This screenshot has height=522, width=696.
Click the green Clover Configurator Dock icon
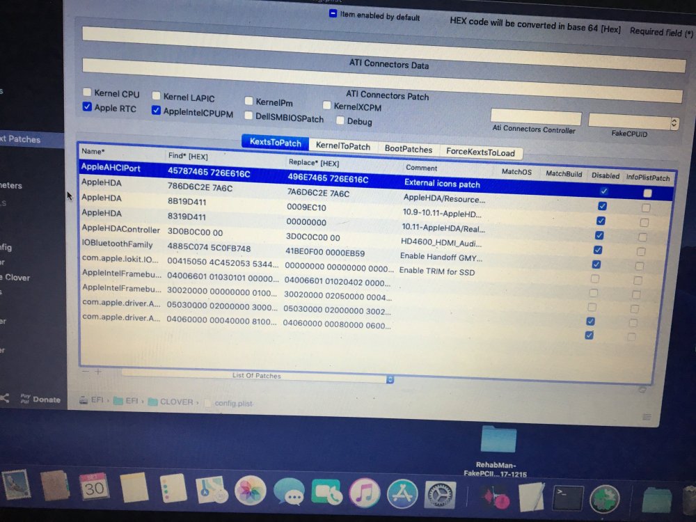(605, 499)
